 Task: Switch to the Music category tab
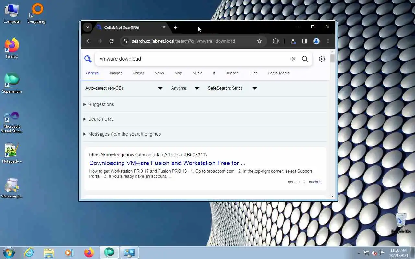197,73
